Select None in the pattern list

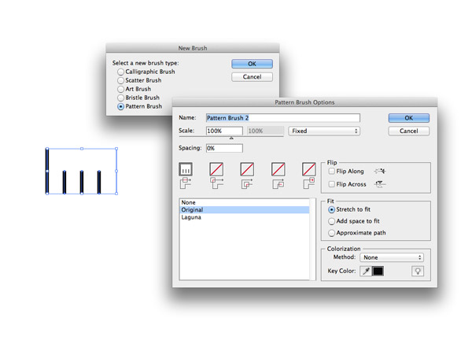tap(188, 203)
